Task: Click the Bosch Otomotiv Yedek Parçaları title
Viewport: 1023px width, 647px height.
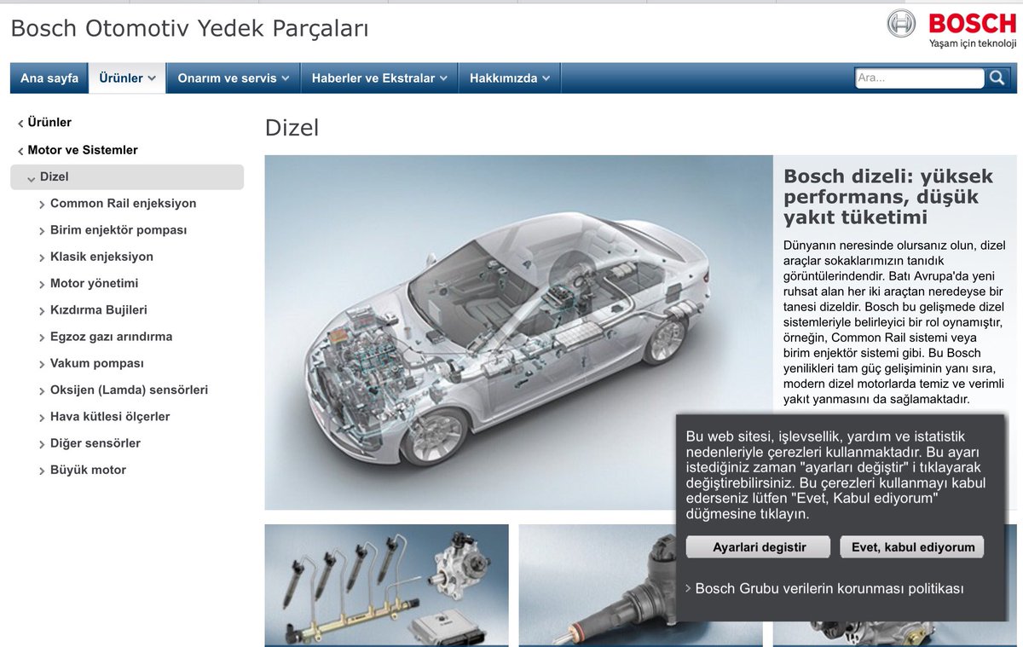Action: point(190,28)
